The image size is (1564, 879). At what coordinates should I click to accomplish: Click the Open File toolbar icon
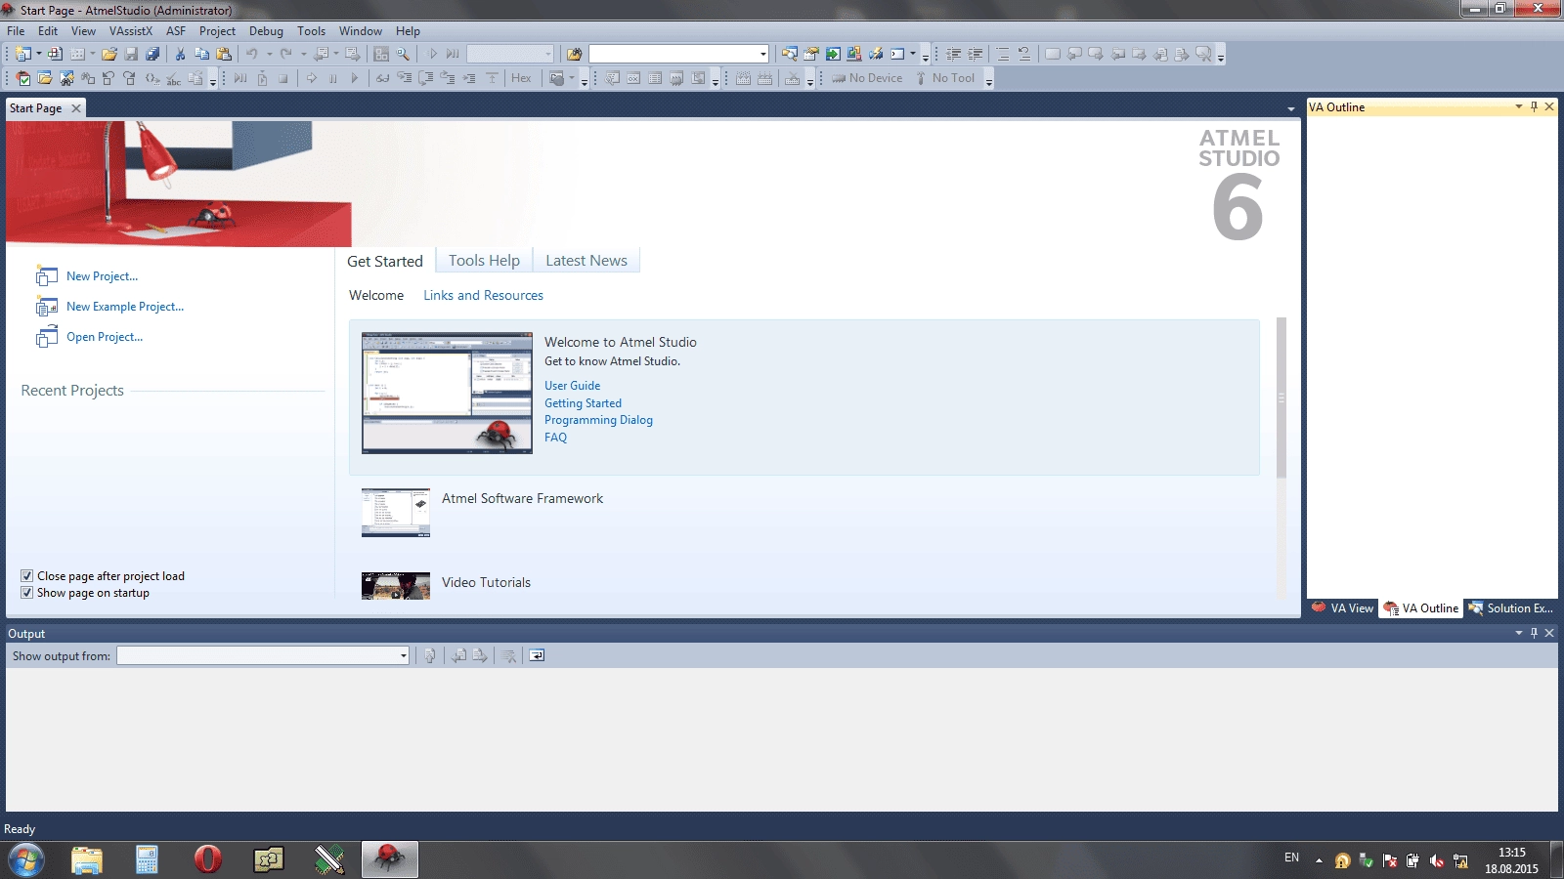click(109, 54)
